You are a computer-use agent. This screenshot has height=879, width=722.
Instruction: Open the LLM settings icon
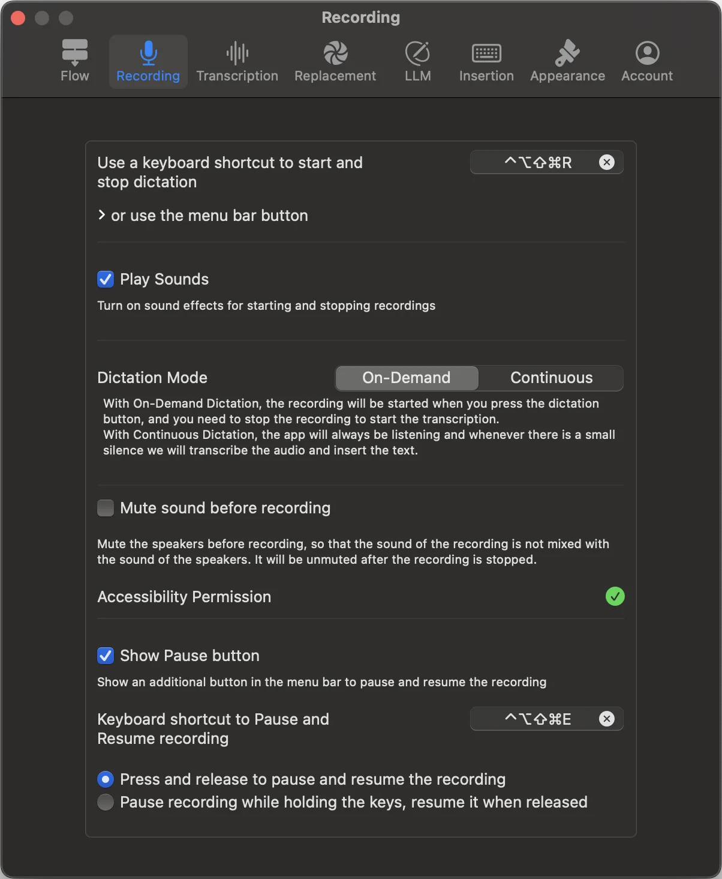(417, 53)
